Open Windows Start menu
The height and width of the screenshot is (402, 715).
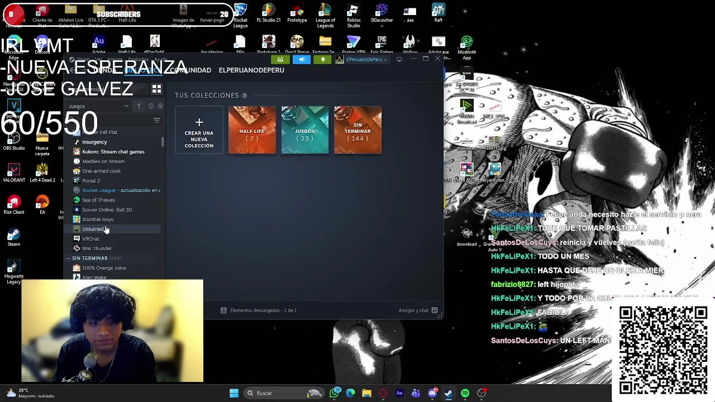tap(234, 393)
